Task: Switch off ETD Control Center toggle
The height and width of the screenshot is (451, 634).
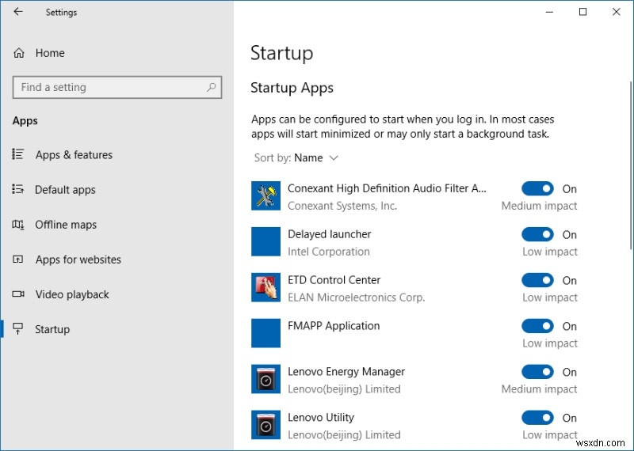Action: (x=537, y=280)
